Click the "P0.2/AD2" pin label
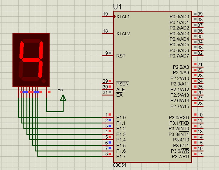This screenshot has width=219, height=170. pyautogui.click(x=179, y=28)
